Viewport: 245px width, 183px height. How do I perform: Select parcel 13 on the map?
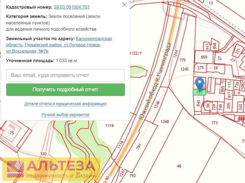[211, 3]
